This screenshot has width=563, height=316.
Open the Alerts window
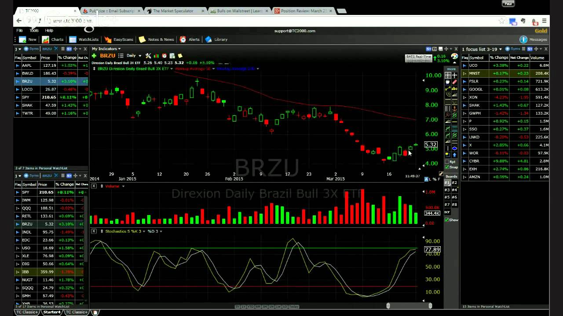[x=190, y=39]
